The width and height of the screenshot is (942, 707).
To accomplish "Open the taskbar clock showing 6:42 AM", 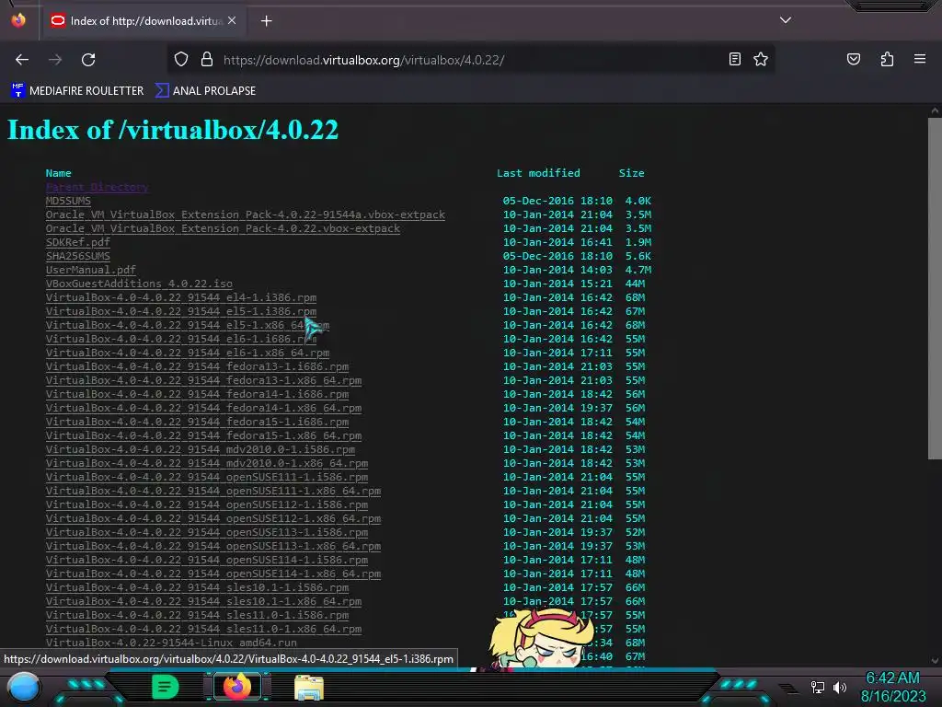I will (x=892, y=687).
